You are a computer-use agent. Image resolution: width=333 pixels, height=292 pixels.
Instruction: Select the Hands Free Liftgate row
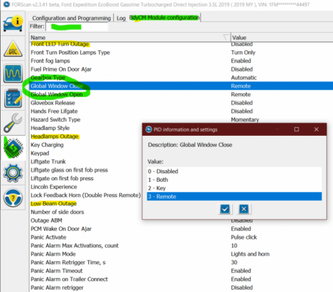(181, 111)
